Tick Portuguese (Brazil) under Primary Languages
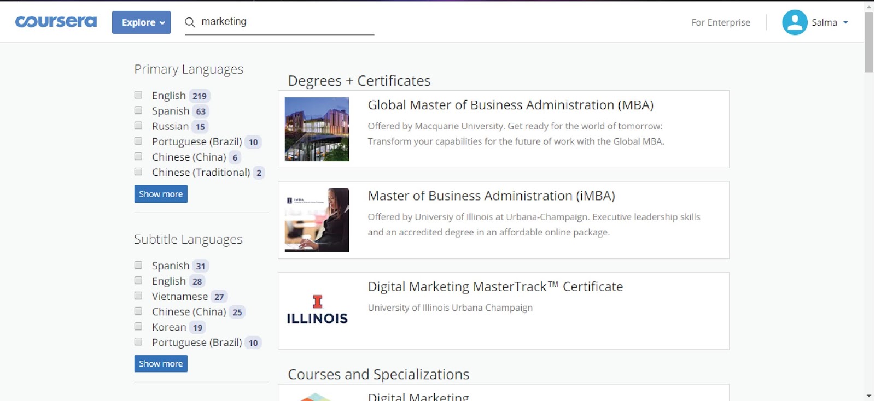The height and width of the screenshot is (401, 875). (x=138, y=141)
